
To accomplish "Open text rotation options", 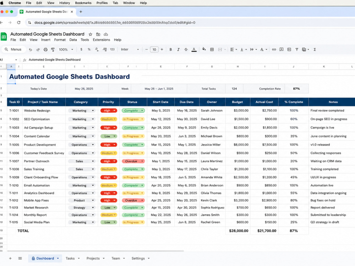I will [263, 50].
